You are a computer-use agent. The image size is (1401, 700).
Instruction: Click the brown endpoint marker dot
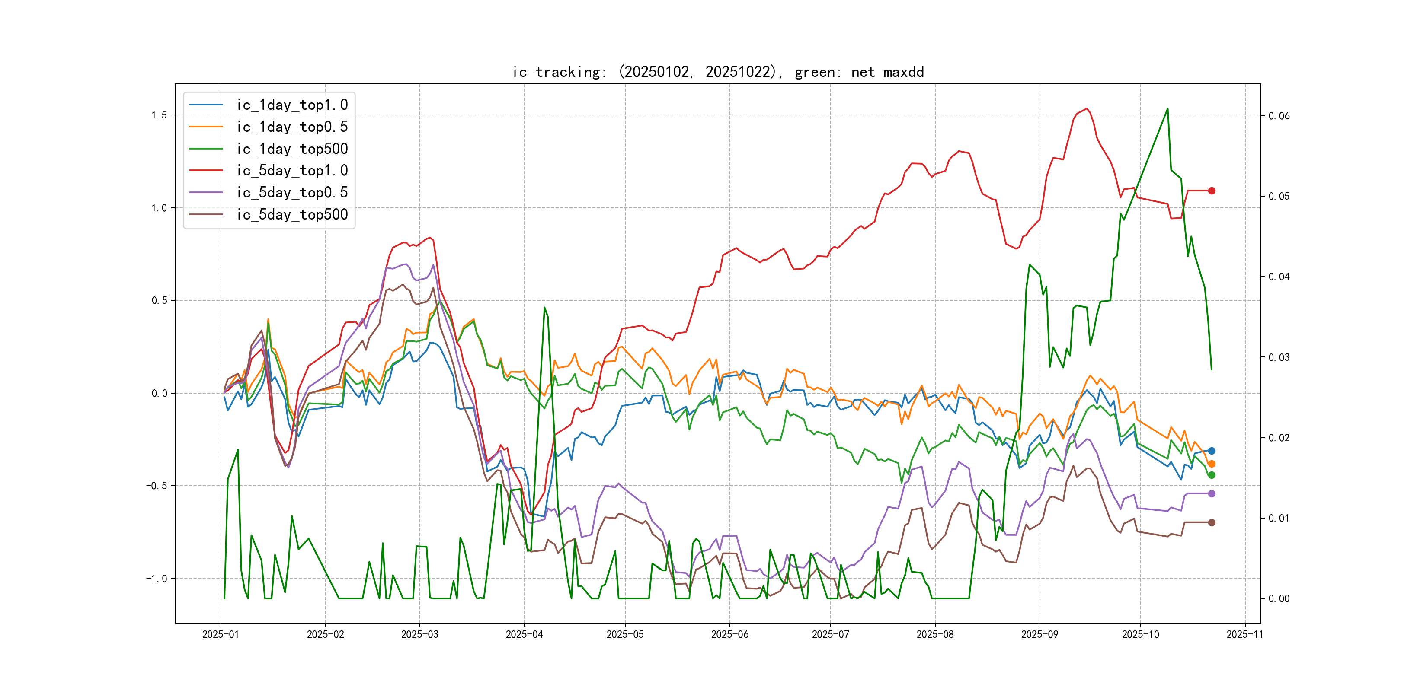[x=1212, y=523]
